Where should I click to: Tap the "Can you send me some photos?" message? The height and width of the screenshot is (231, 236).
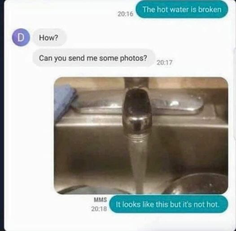93,58
